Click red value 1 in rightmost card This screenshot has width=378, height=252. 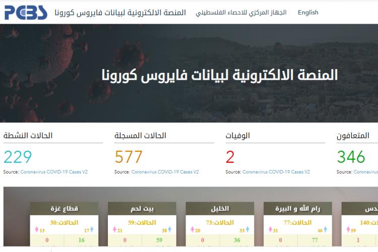[358, 240]
